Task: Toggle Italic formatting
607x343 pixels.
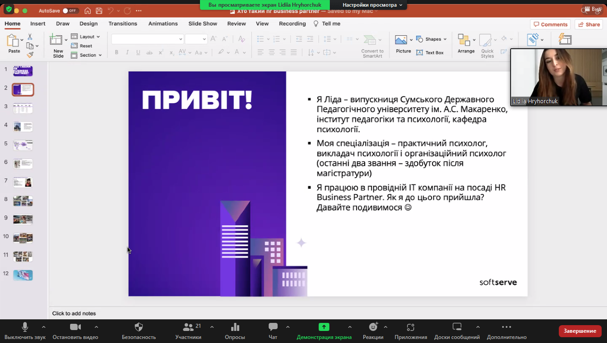Action: (x=127, y=52)
